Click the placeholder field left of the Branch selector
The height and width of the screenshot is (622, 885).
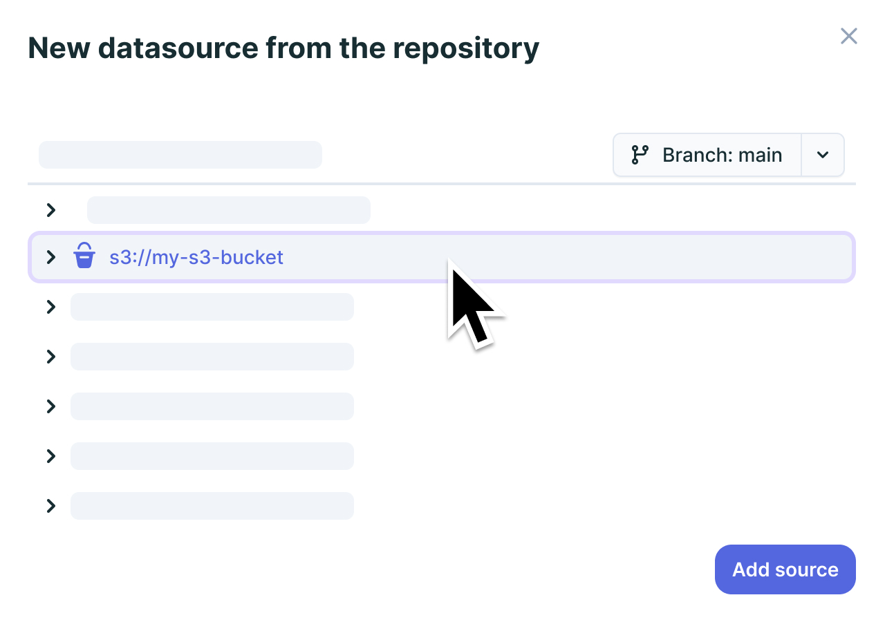180,155
